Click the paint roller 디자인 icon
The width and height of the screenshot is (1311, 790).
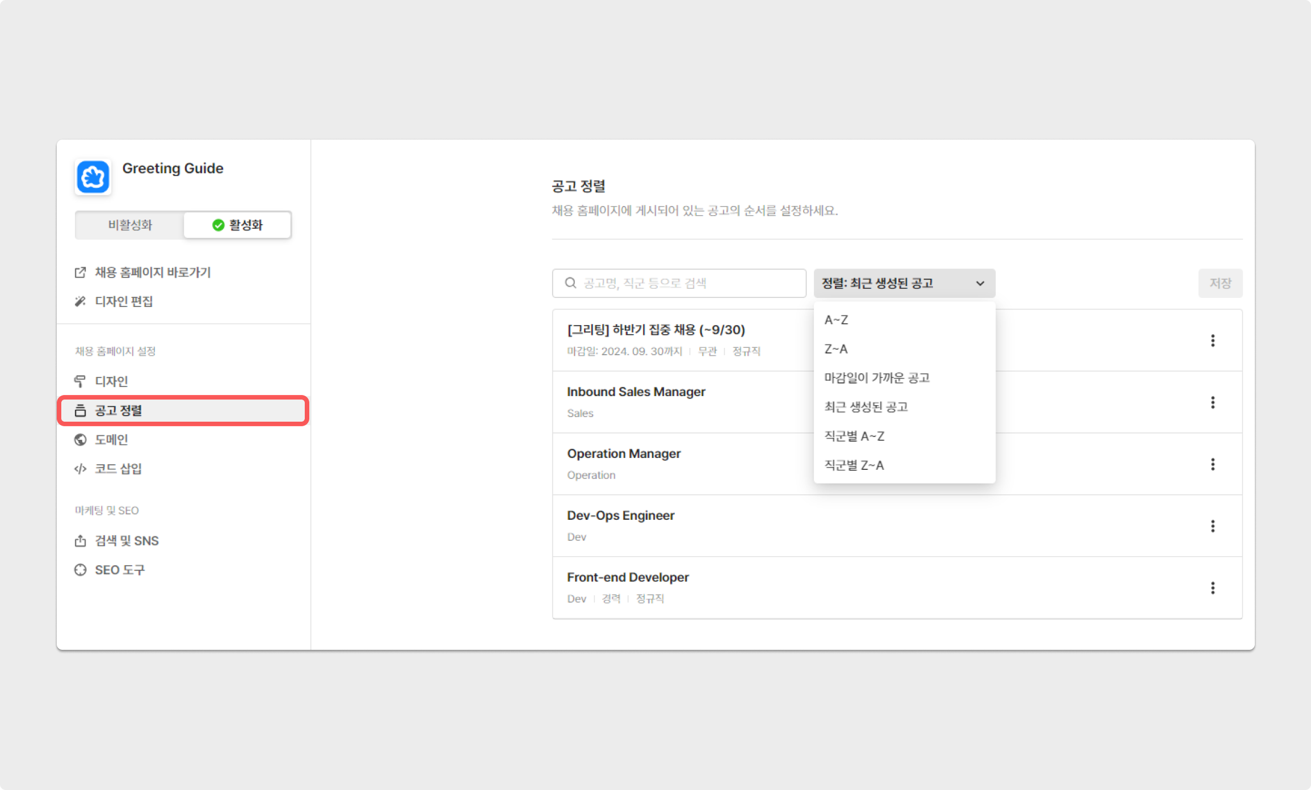point(81,381)
